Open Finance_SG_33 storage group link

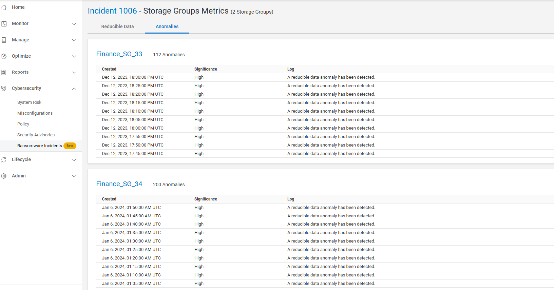click(119, 54)
